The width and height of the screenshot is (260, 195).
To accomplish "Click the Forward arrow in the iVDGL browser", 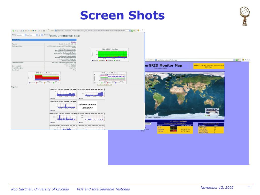I will pos(17,31).
